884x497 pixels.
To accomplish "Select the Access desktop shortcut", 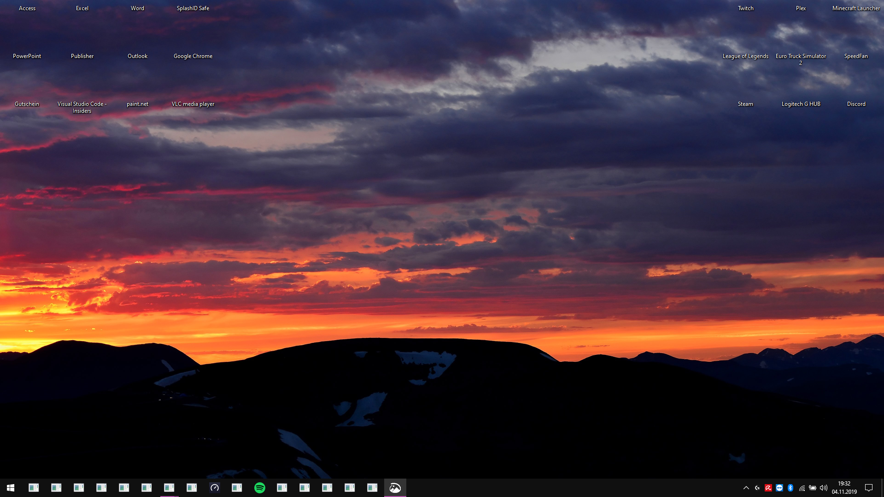I will tap(27, 8).
